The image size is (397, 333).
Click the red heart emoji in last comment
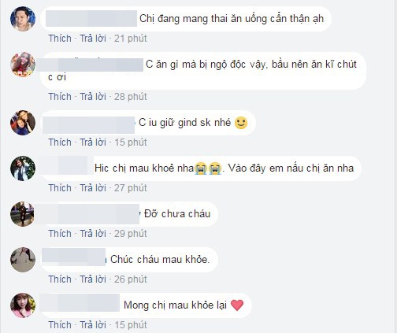point(237,305)
